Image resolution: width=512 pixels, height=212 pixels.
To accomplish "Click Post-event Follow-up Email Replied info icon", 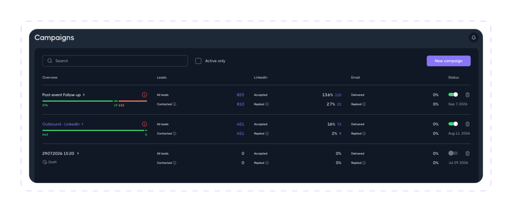I will click(364, 104).
